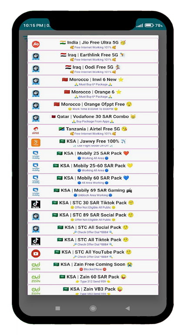Open the hamburger menu icon
189x335 pixels.
(25, 38)
